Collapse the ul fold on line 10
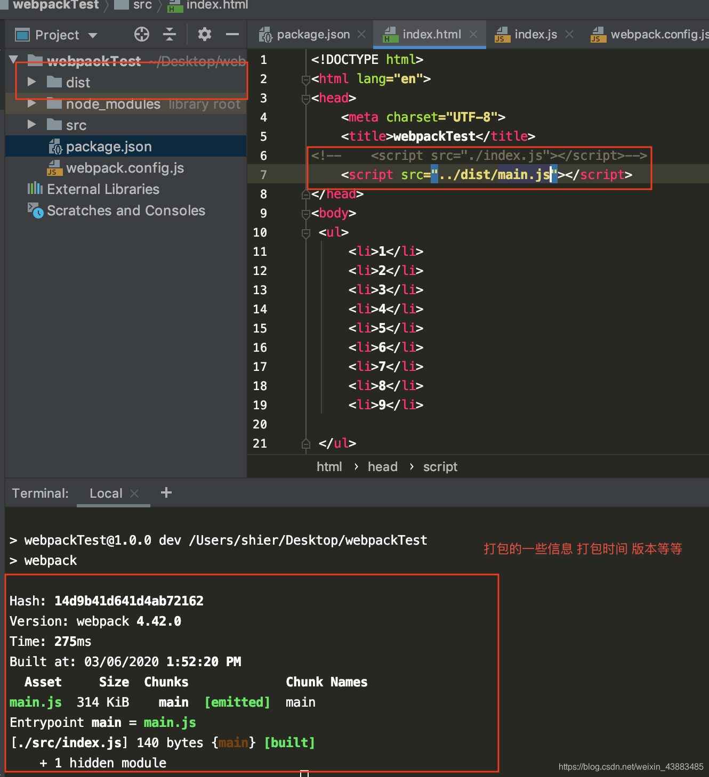Viewport: 709px width, 777px height. pyautogui.click(x=306, y=233)
